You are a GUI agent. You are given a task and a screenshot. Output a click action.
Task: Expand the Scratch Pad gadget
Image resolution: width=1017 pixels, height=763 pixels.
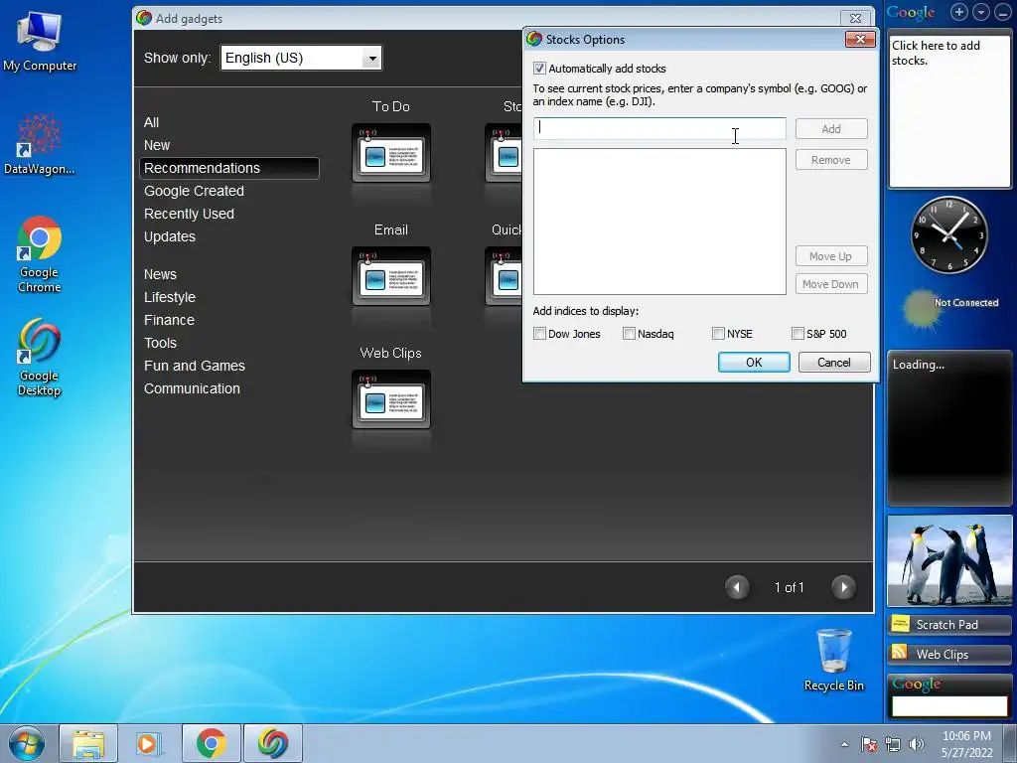(x=948, y=624)
